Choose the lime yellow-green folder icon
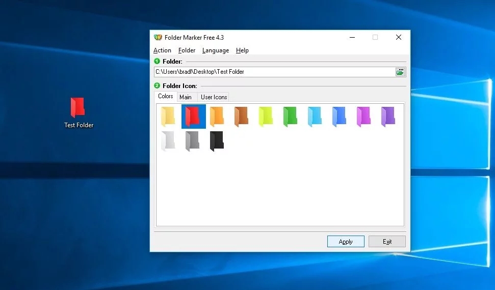This screenshot has width=495, height=290. pyautogui.click(x=266, y=116)
